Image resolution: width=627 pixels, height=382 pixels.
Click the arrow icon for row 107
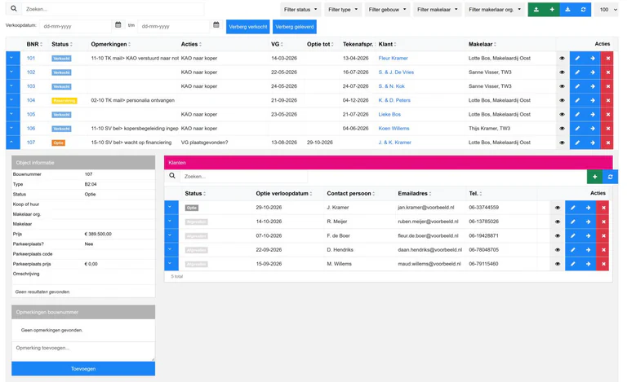click(592, 143)
